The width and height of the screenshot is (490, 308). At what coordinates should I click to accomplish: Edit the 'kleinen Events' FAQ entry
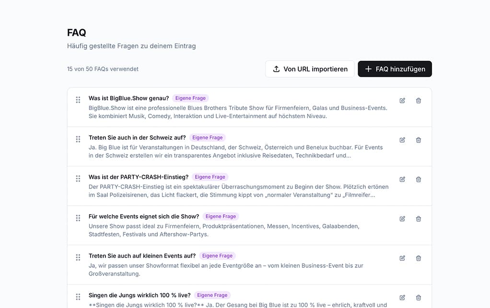402,258
